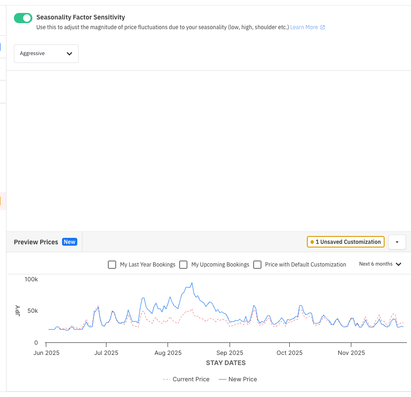Toggle New Price series in chart legend

click(238, 379)
